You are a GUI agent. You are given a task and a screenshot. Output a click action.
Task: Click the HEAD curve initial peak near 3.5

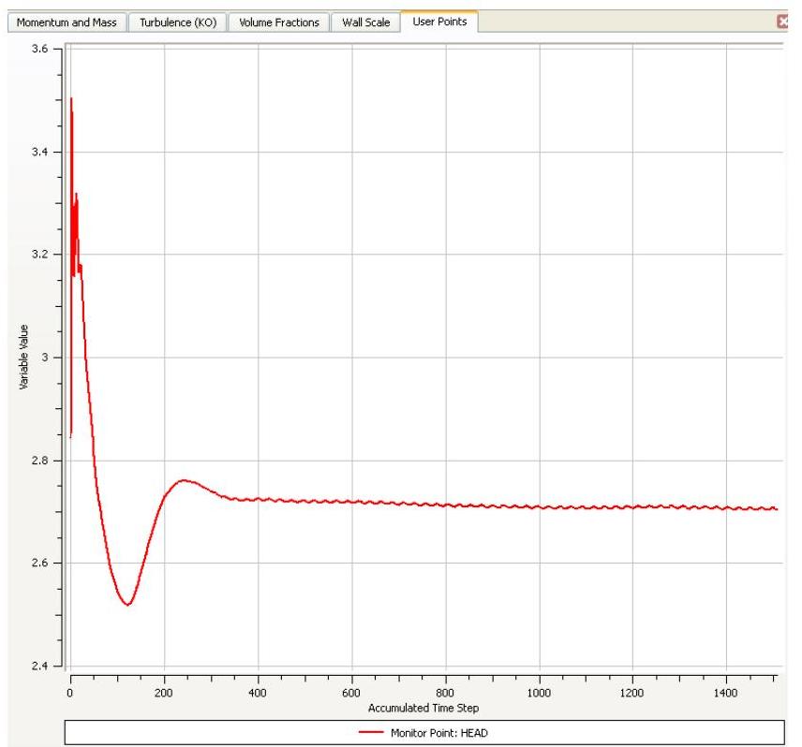click(71, 98)
